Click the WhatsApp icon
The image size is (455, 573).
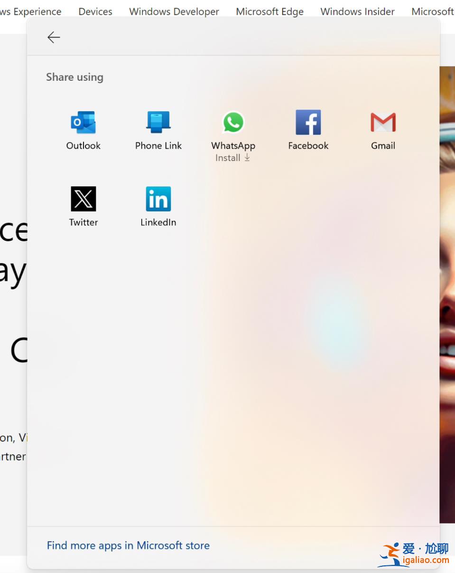pyautogui.click(x=233, y=122)
